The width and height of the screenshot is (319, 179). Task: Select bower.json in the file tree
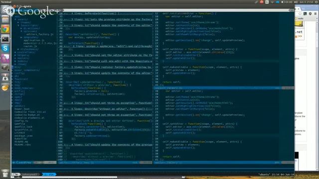tap(22, 109)
